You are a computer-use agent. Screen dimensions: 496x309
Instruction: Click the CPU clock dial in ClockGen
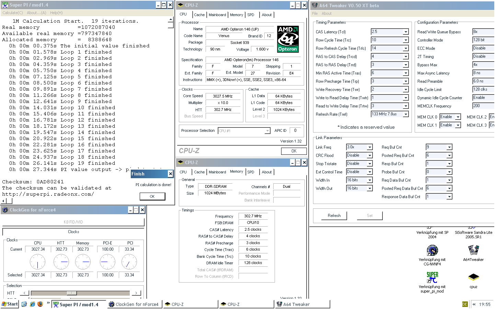point(38,262)
